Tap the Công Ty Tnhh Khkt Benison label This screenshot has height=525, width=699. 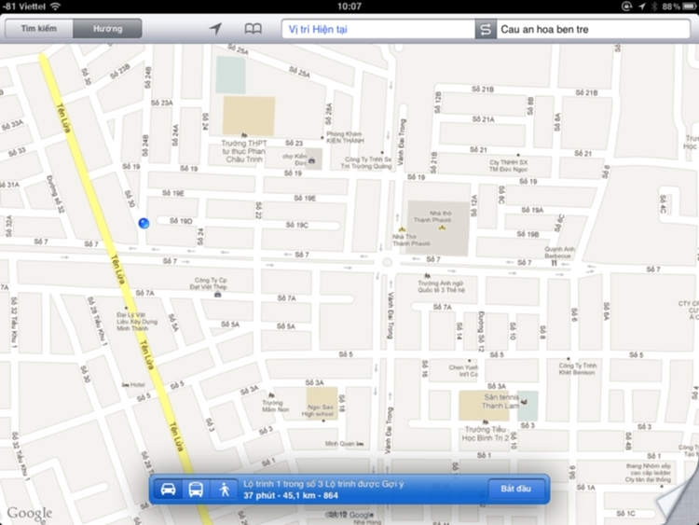(577, 369)
